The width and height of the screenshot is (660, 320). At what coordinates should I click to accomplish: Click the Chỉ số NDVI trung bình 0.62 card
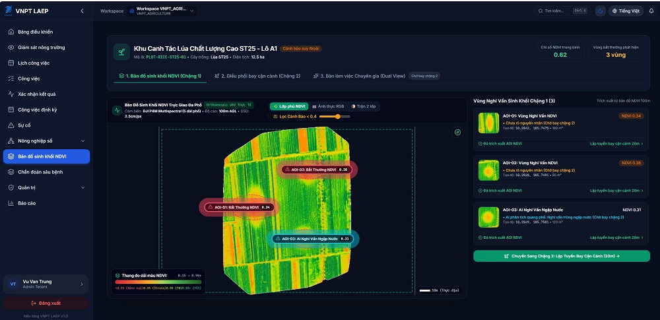[560, 51]
